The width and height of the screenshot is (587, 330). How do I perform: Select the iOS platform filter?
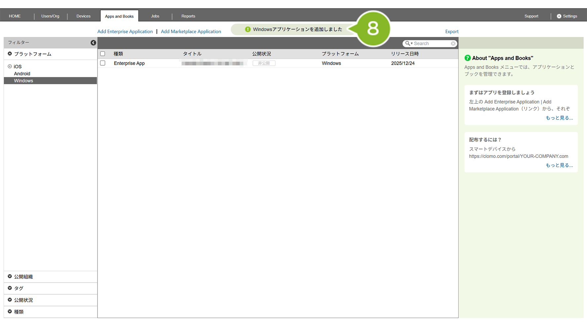17,67
